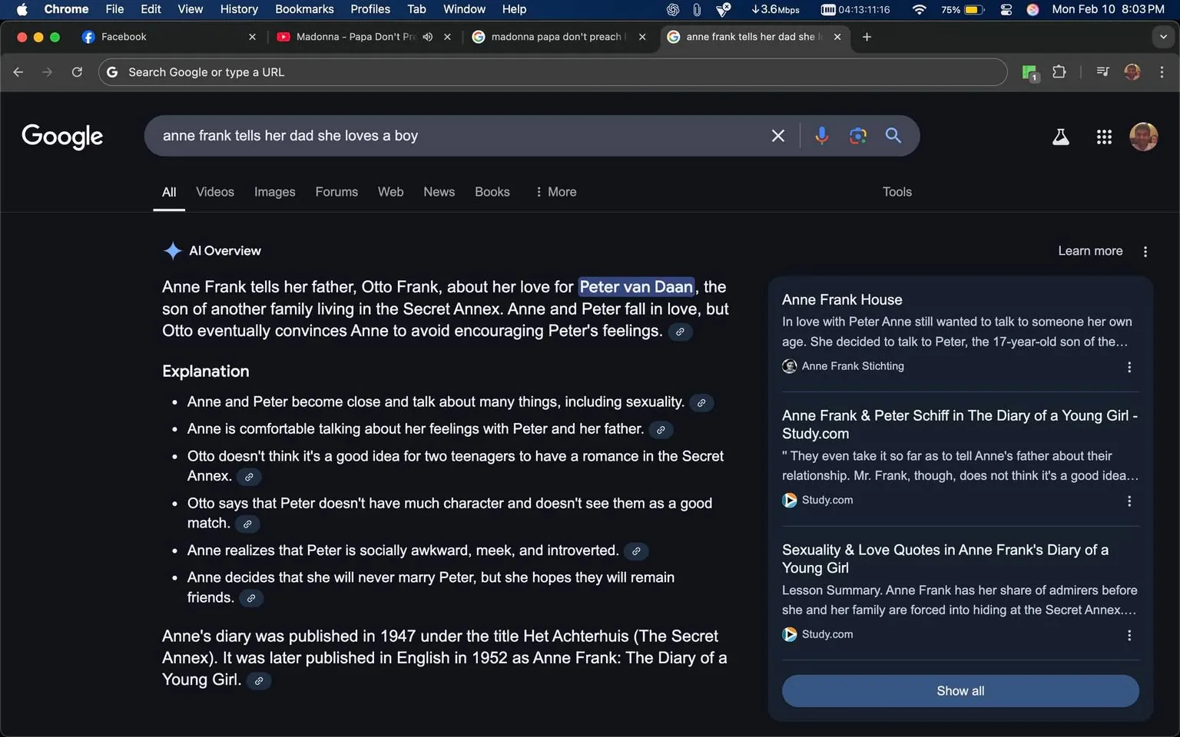
Task: Open the three-dot menu on the Anne Frank House card
Action: 1129,368
